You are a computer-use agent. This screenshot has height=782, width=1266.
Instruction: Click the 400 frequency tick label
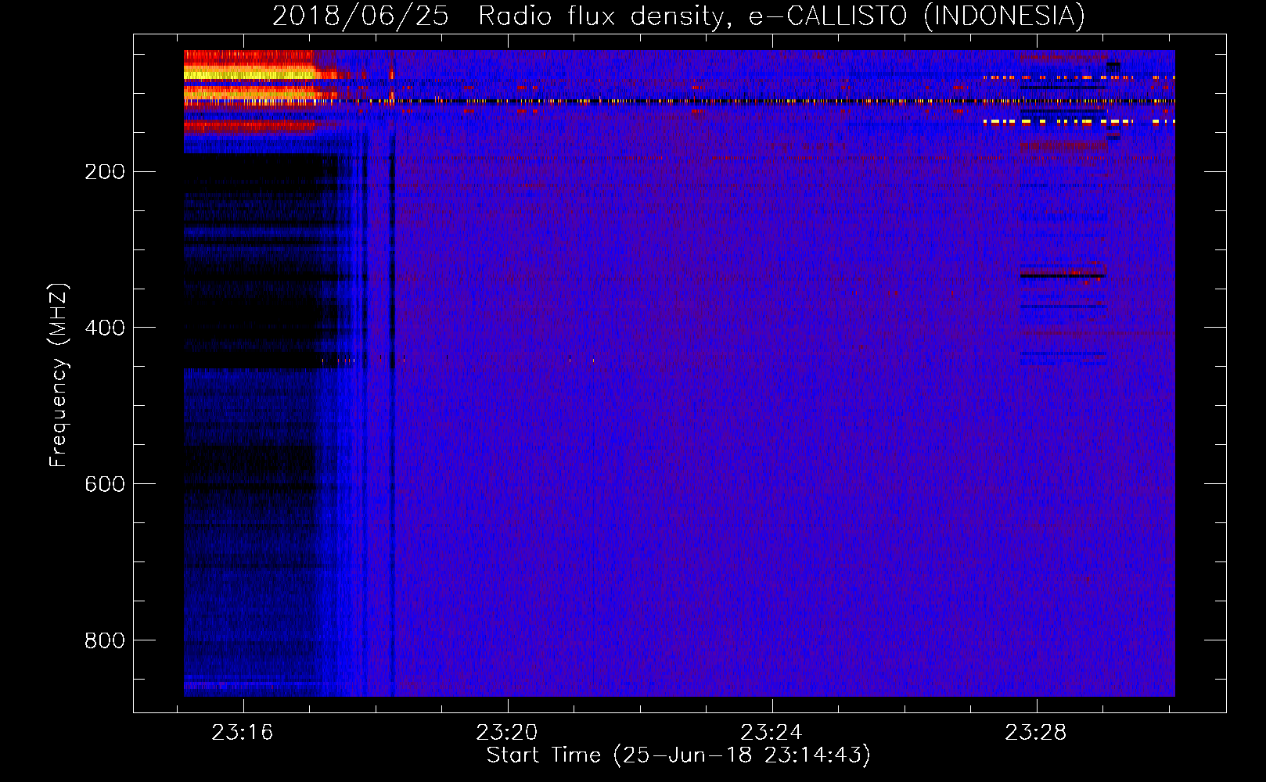point(105,328)
